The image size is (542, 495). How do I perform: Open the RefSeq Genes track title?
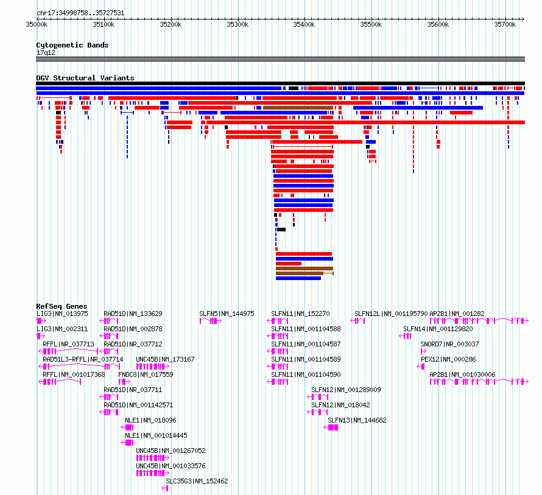point(62,307)
